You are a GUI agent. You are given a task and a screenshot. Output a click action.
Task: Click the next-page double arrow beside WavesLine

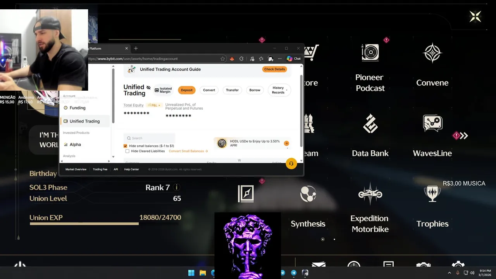(464, 136)
